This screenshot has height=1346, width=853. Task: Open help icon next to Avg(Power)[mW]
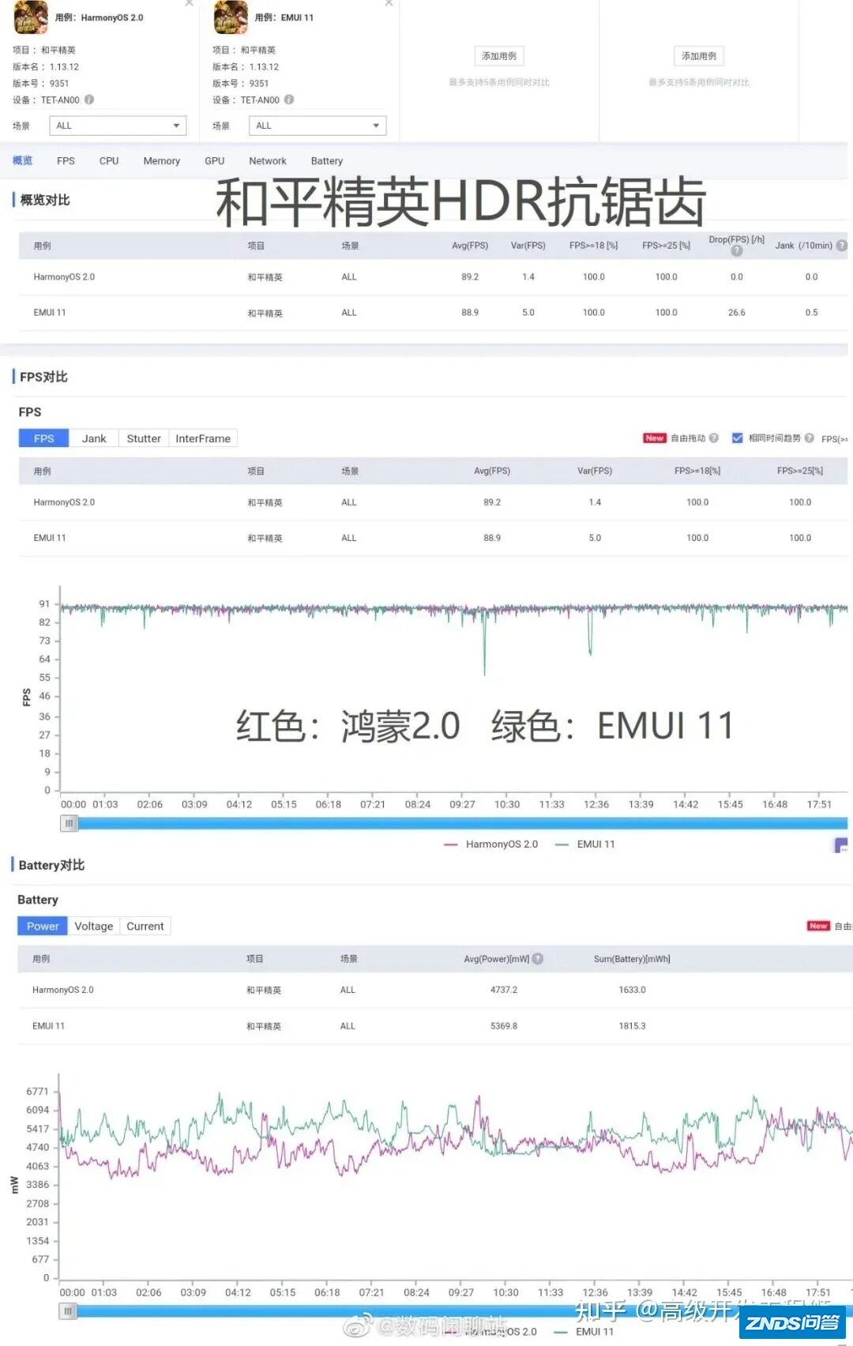point(538,958)
